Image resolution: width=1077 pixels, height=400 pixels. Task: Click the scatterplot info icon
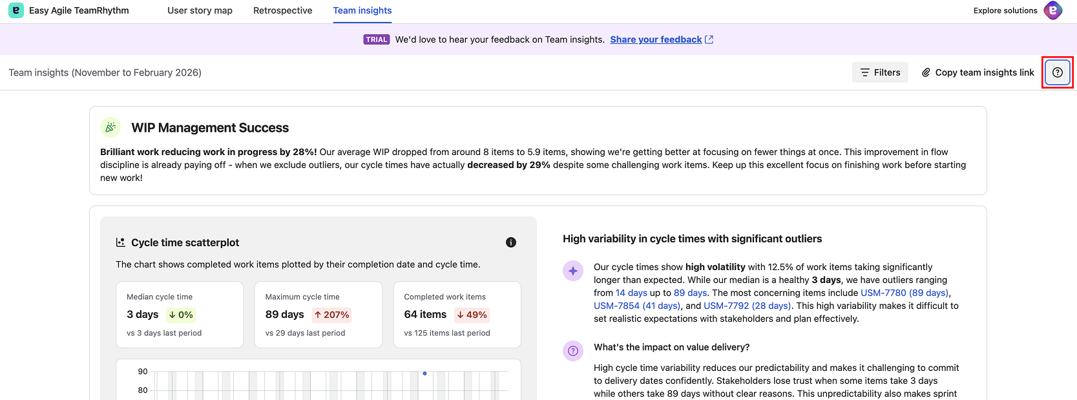[x=511, y=242]
